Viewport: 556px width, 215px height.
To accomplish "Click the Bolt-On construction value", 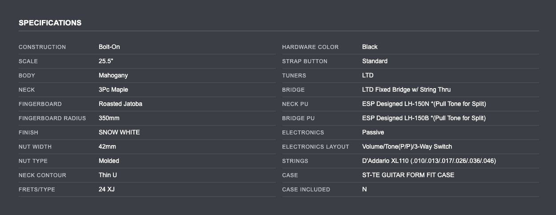I will coord(109,47).
